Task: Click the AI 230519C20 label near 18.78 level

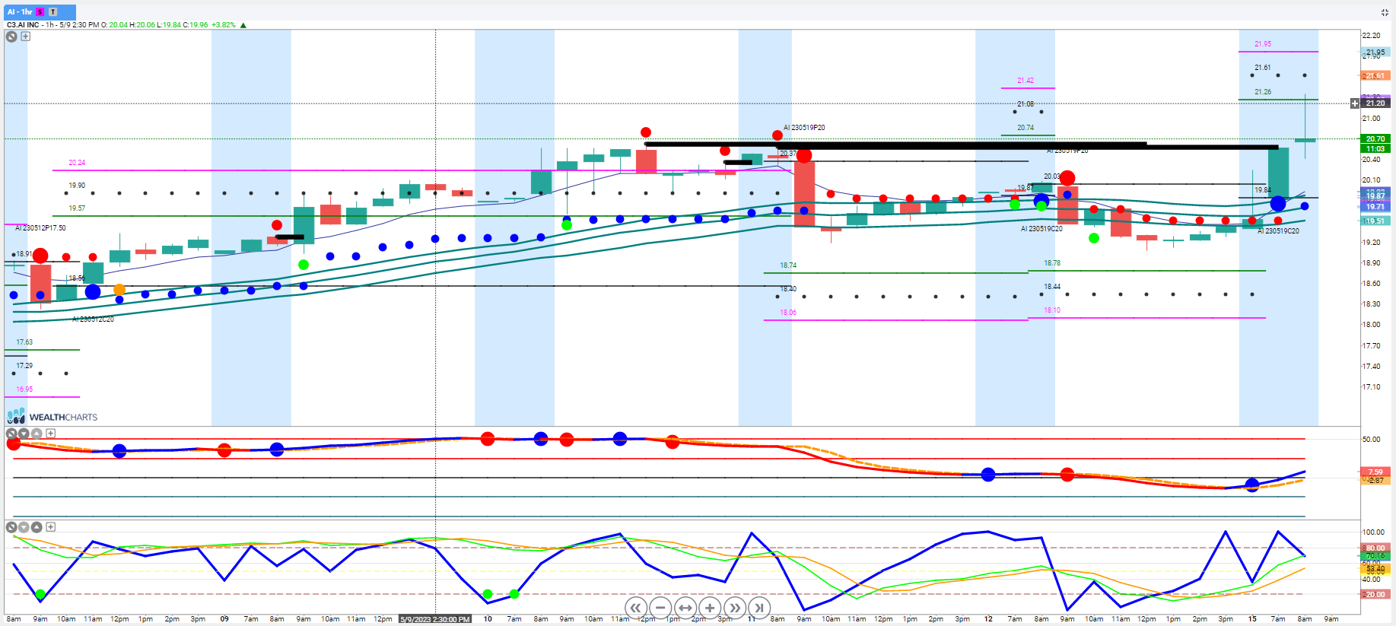Action: pos(1041,229)
